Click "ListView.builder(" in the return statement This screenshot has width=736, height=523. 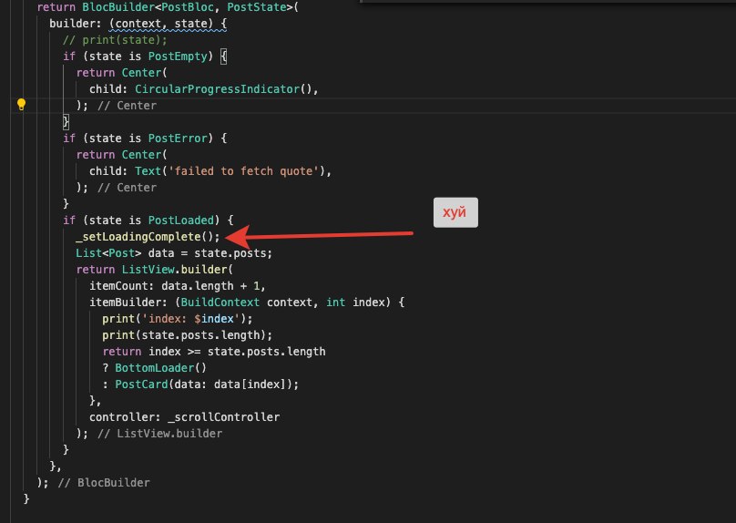[x=178, y=270]
